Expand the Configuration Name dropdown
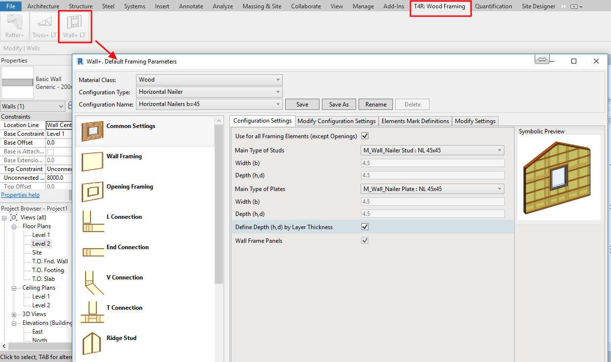 point(209,104)
